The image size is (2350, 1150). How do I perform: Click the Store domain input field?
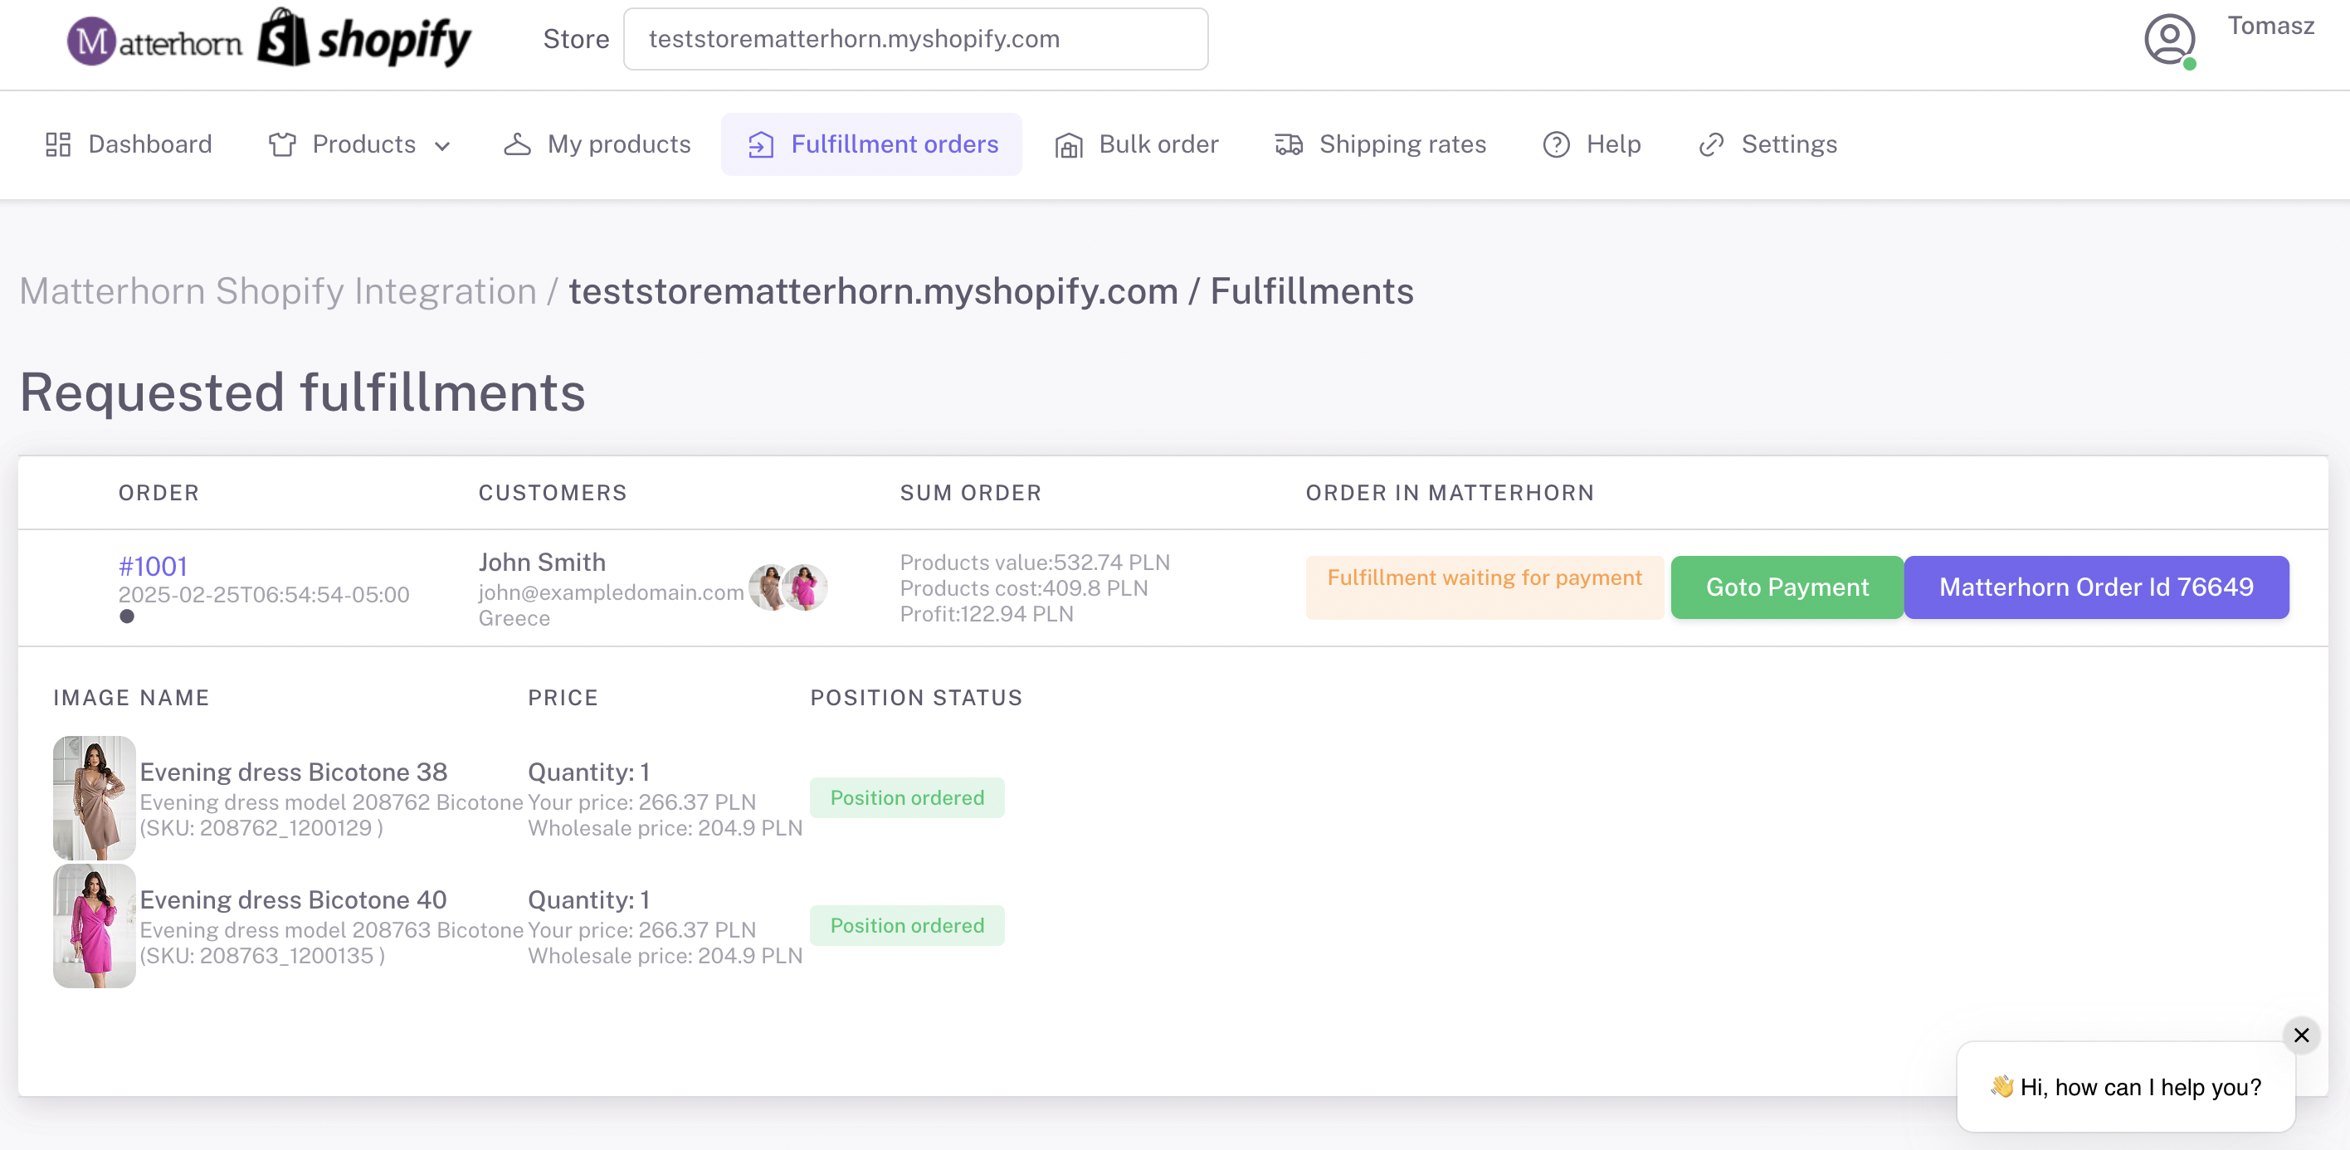[915, 39]
